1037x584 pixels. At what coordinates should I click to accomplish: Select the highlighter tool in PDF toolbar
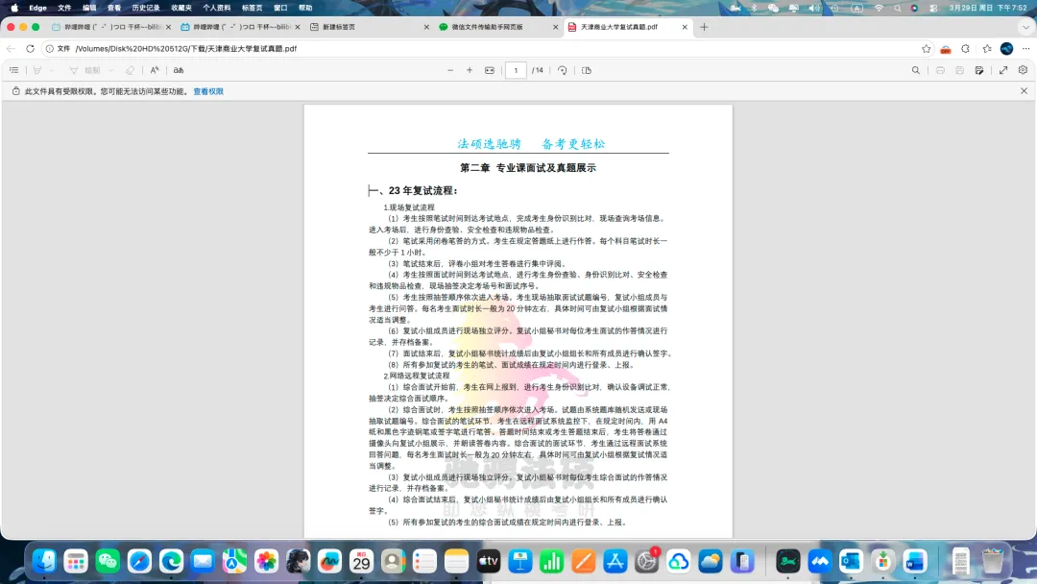click(36, 69)
